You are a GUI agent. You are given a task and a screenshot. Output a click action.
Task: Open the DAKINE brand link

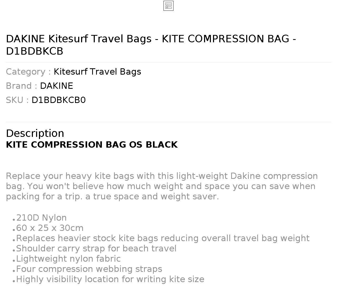(57, 86)
